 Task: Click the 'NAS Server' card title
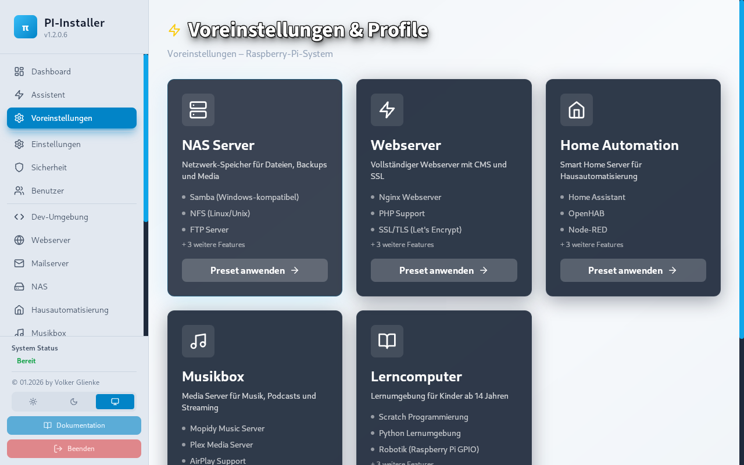point(218,145)
